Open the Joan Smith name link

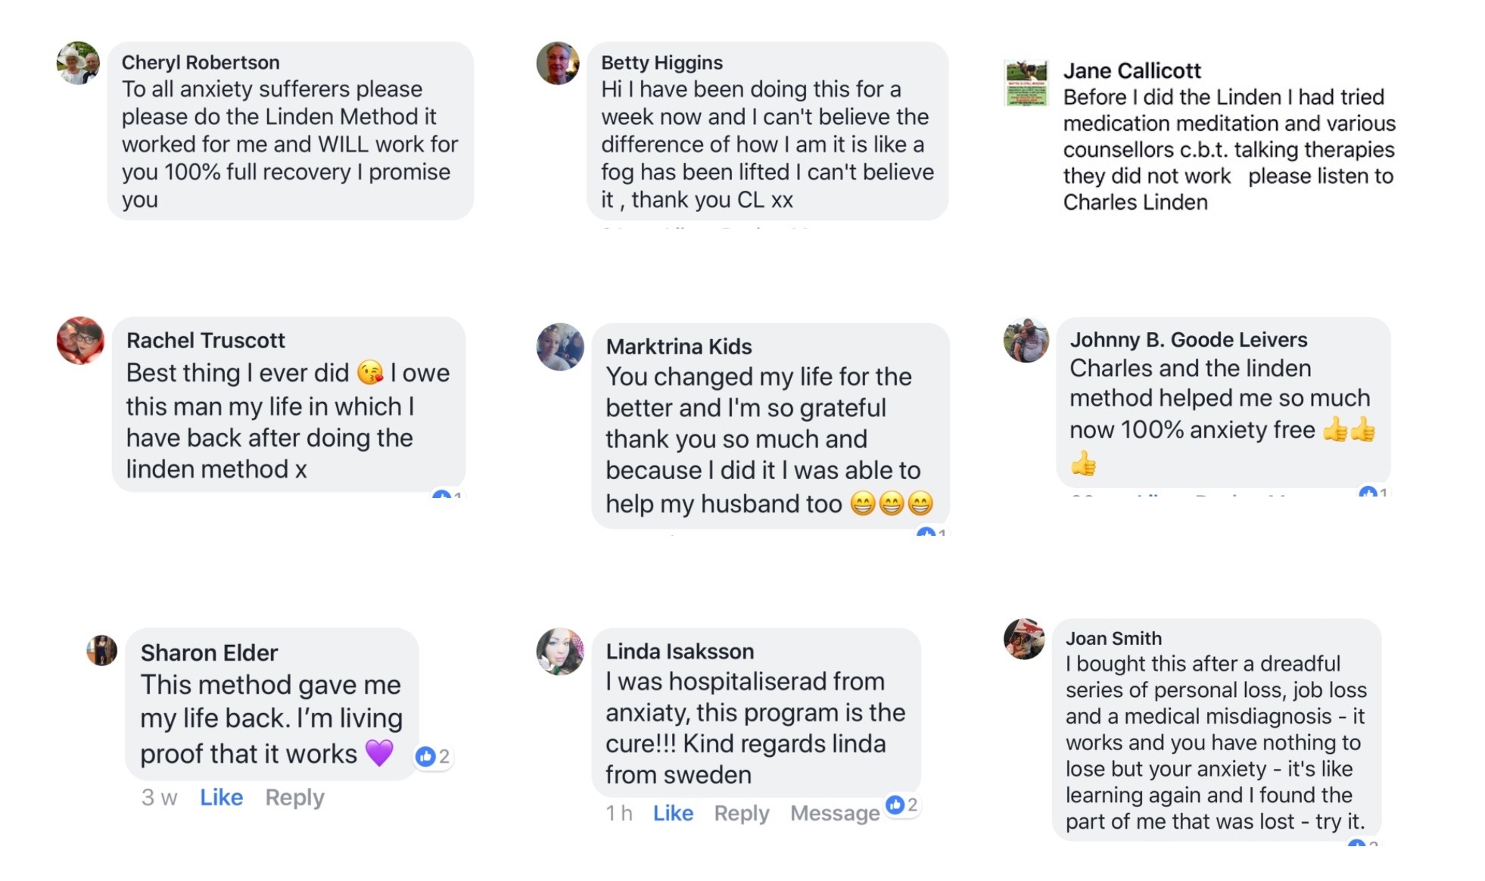(x=1113, y=639)
